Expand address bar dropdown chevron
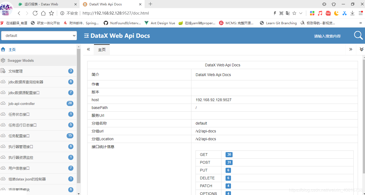The image size is (365, 195). pyautogui.click(x=301, y=13)
